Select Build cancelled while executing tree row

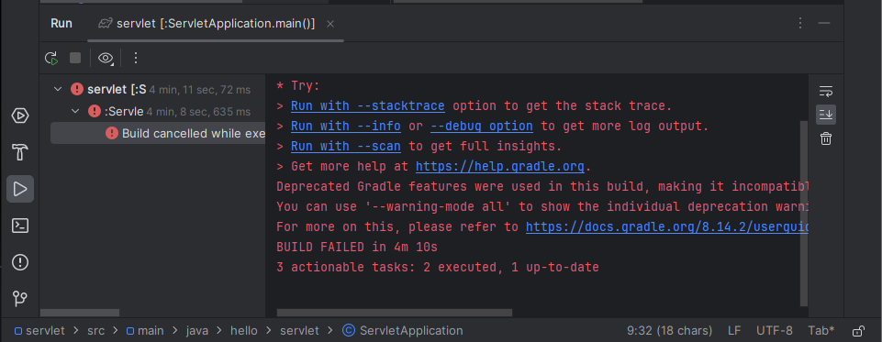click(x=158, y=133)
